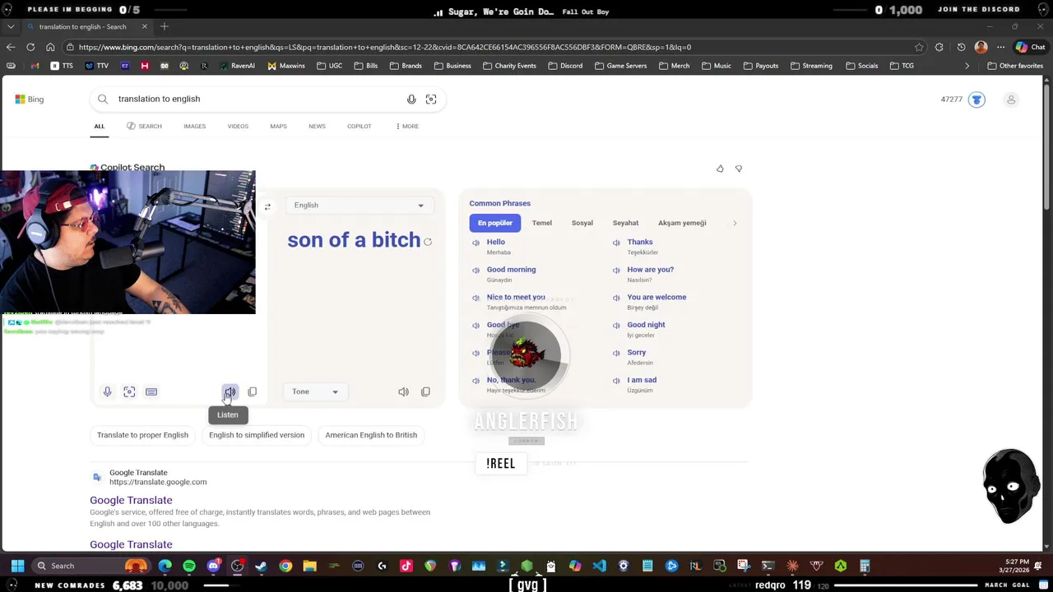Screen dimensions: 1053x592
Task: Select the En popüler phrases tab
Action: click(495, 223)
